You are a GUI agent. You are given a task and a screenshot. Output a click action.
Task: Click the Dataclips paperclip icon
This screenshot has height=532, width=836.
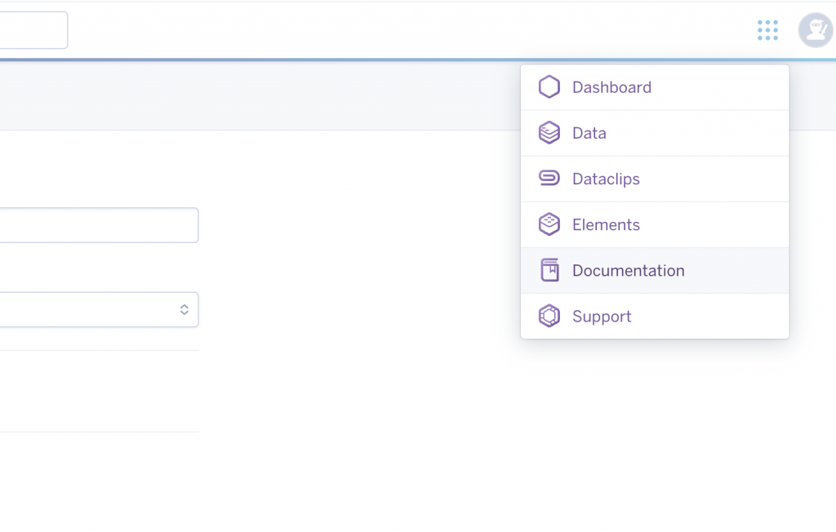pos(549,179)
